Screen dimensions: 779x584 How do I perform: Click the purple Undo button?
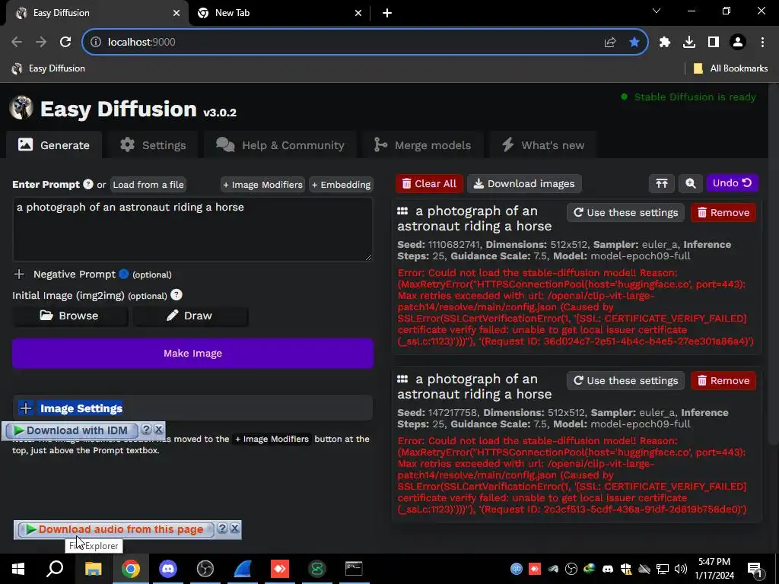[732, 183]
